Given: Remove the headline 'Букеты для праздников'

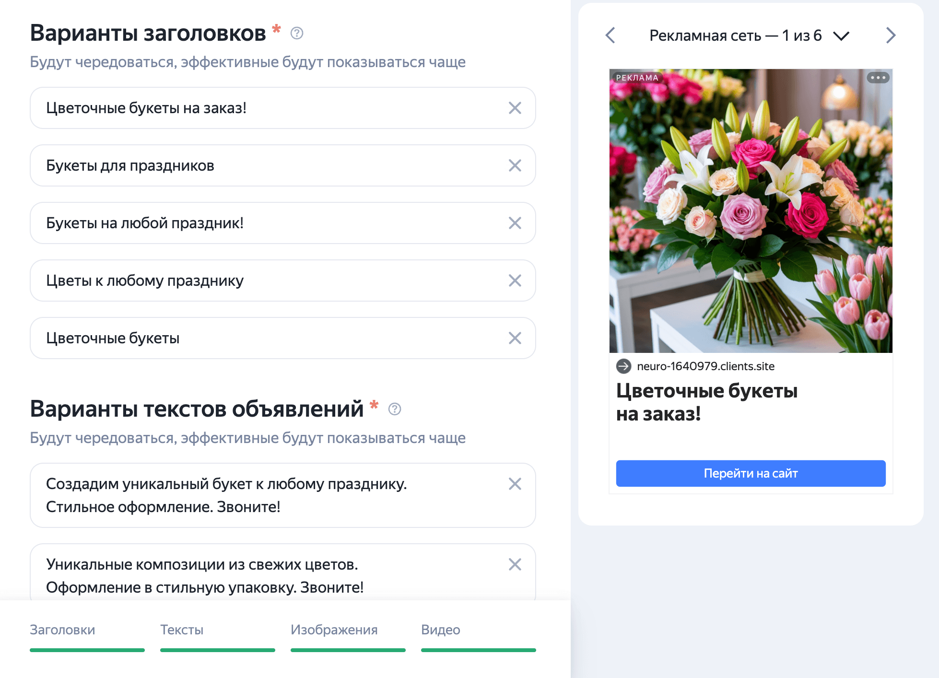Looking at the screenshot, I should (515, 165).
